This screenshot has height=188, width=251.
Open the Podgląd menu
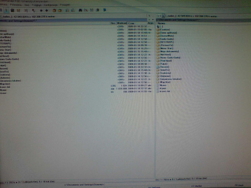pyautogui.click(x=37, y=5)
